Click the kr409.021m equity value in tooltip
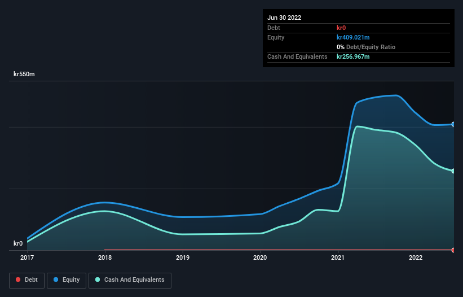Image resolution: width=463 pixels, height=297 pixels. [353, 37]
